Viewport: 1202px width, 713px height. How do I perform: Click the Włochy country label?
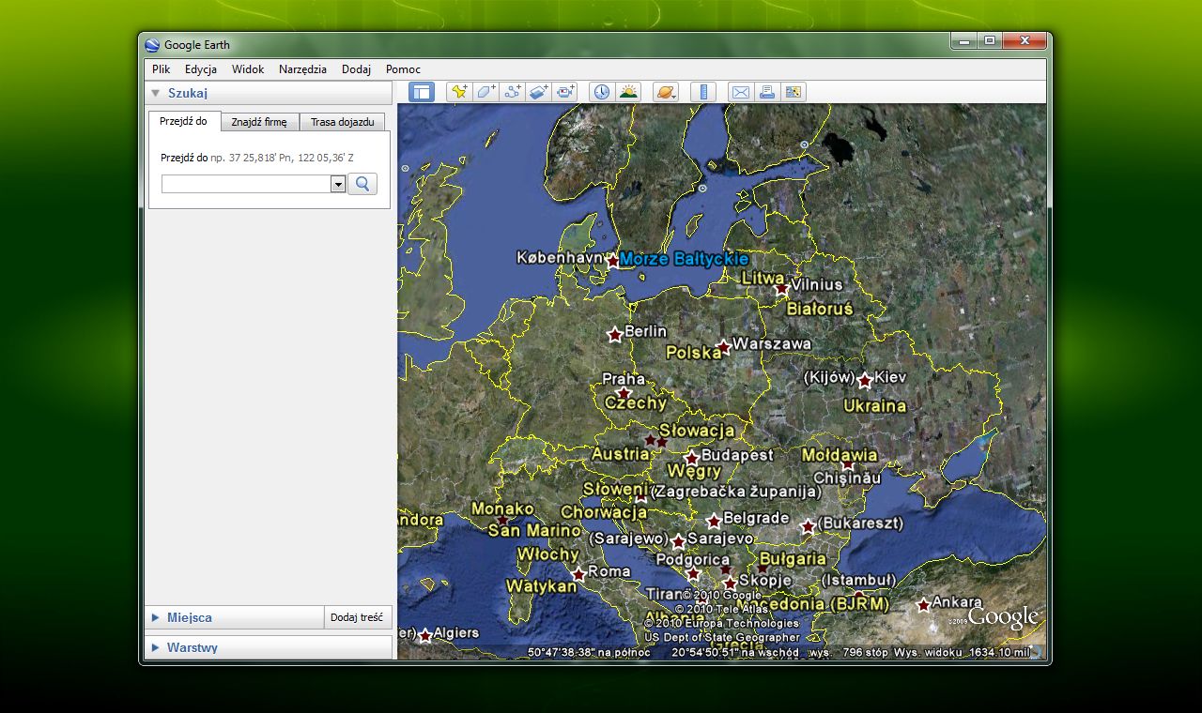click(x=548, y=554)
